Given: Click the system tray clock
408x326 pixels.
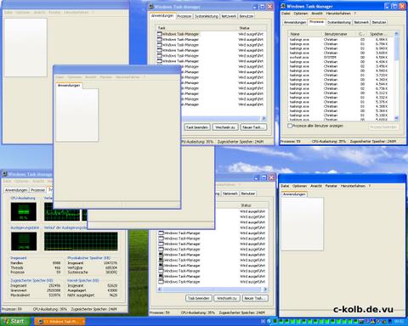Looking at the screenshot, I should [399, 322].
